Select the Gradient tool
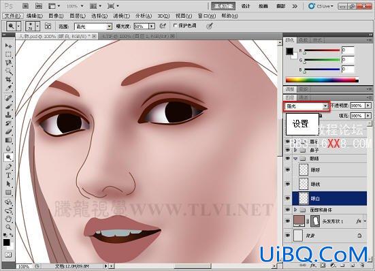 coord(8,140)
